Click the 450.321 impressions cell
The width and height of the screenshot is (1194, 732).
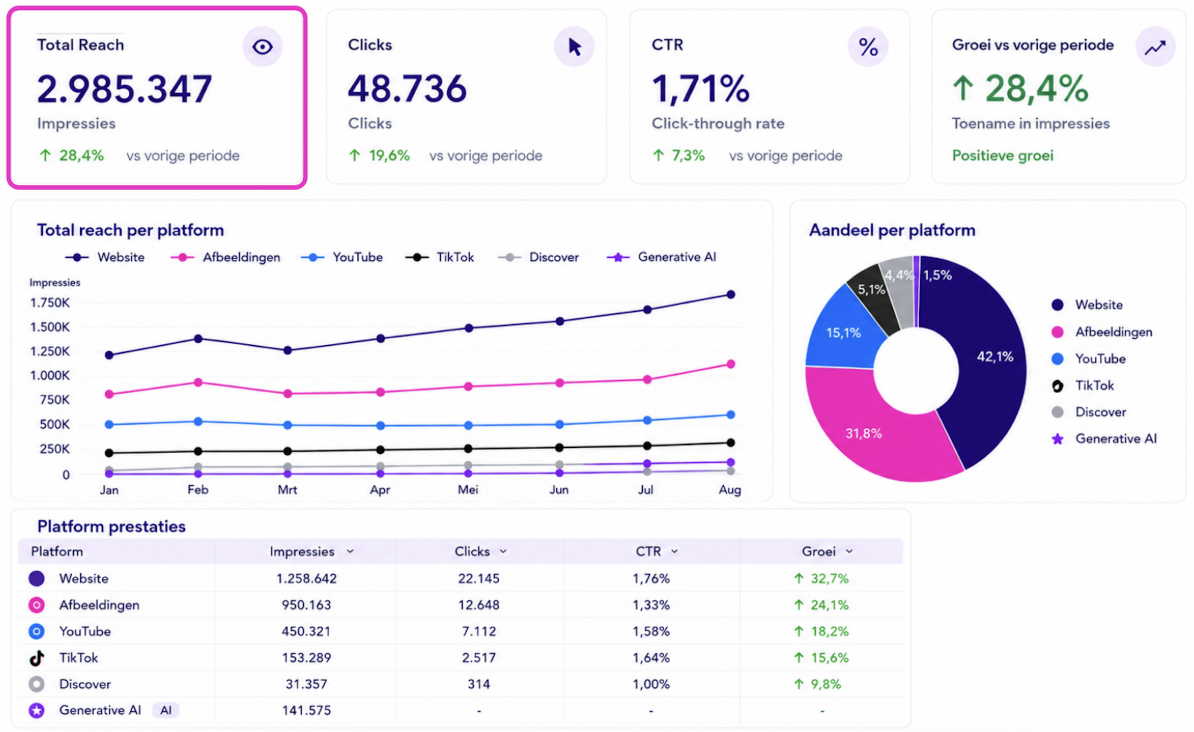tap(306, 631)
